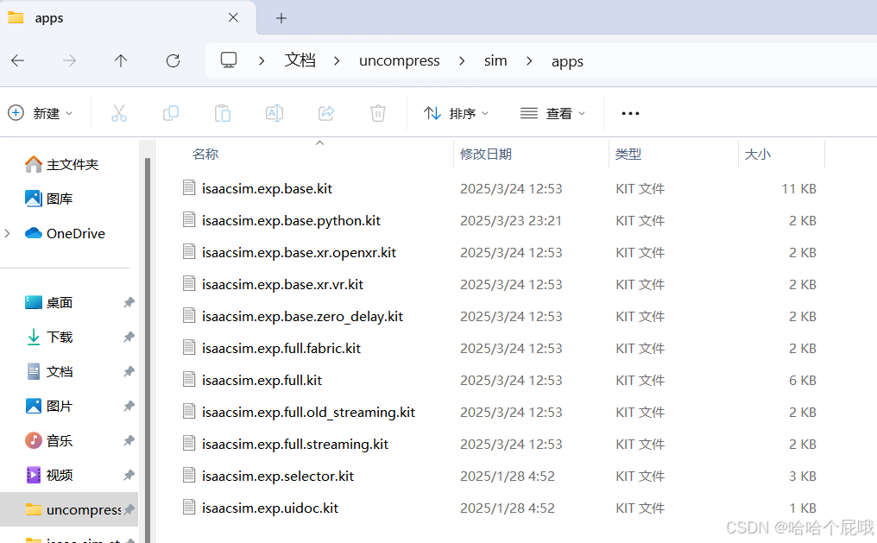This screenshot has width=877, height=543.
Task: Open 文档 in the sidebar
Action: click(48, 372)
